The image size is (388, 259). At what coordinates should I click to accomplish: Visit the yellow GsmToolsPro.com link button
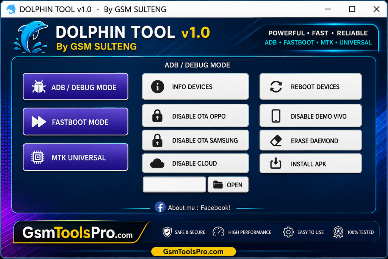point(193,251)
